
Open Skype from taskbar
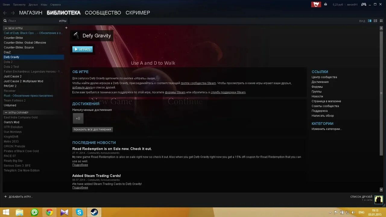[79, 212]
